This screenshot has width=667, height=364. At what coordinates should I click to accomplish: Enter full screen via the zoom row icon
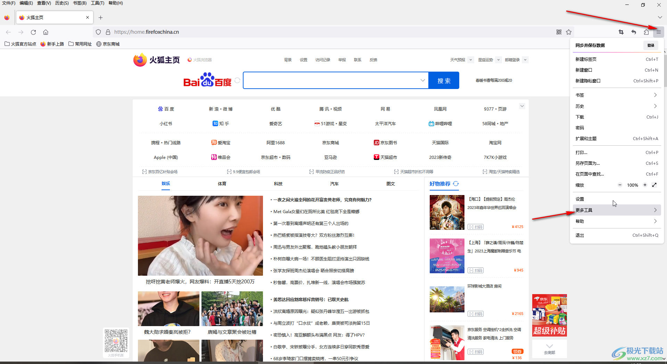(x=654, y=185)
